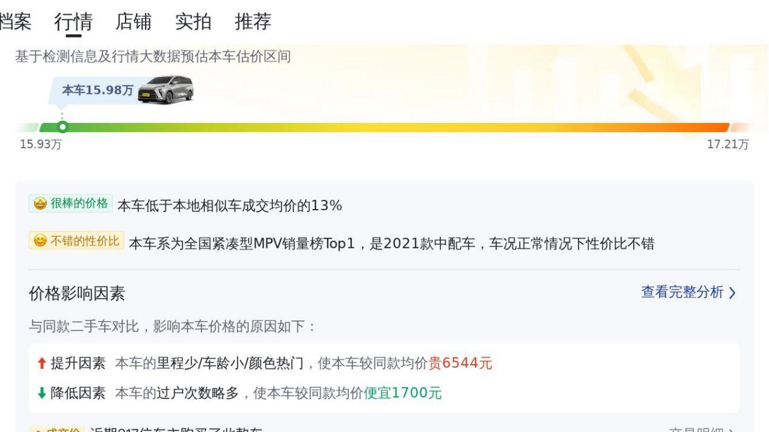
Task: Click the red up arrow beside 提升因素
Action: [x=40, y=364]
